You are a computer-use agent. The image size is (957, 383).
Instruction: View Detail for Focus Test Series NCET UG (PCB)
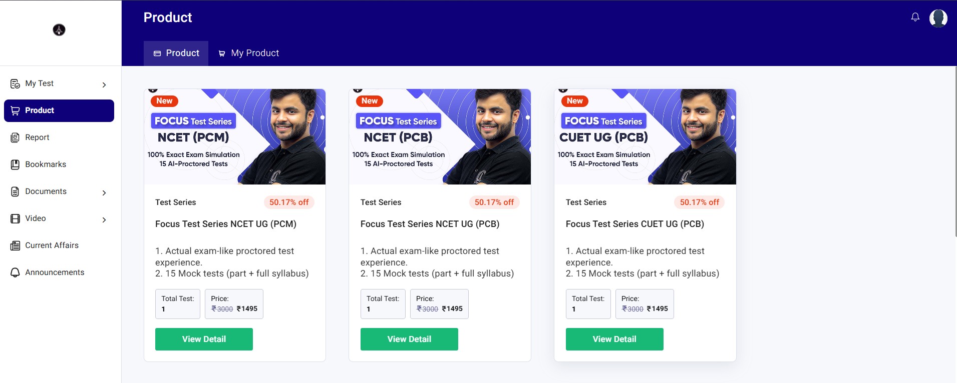click(409, 339)
